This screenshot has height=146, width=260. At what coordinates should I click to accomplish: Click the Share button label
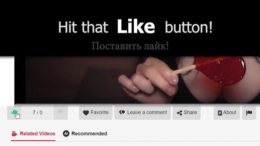[x=190, y=112]
